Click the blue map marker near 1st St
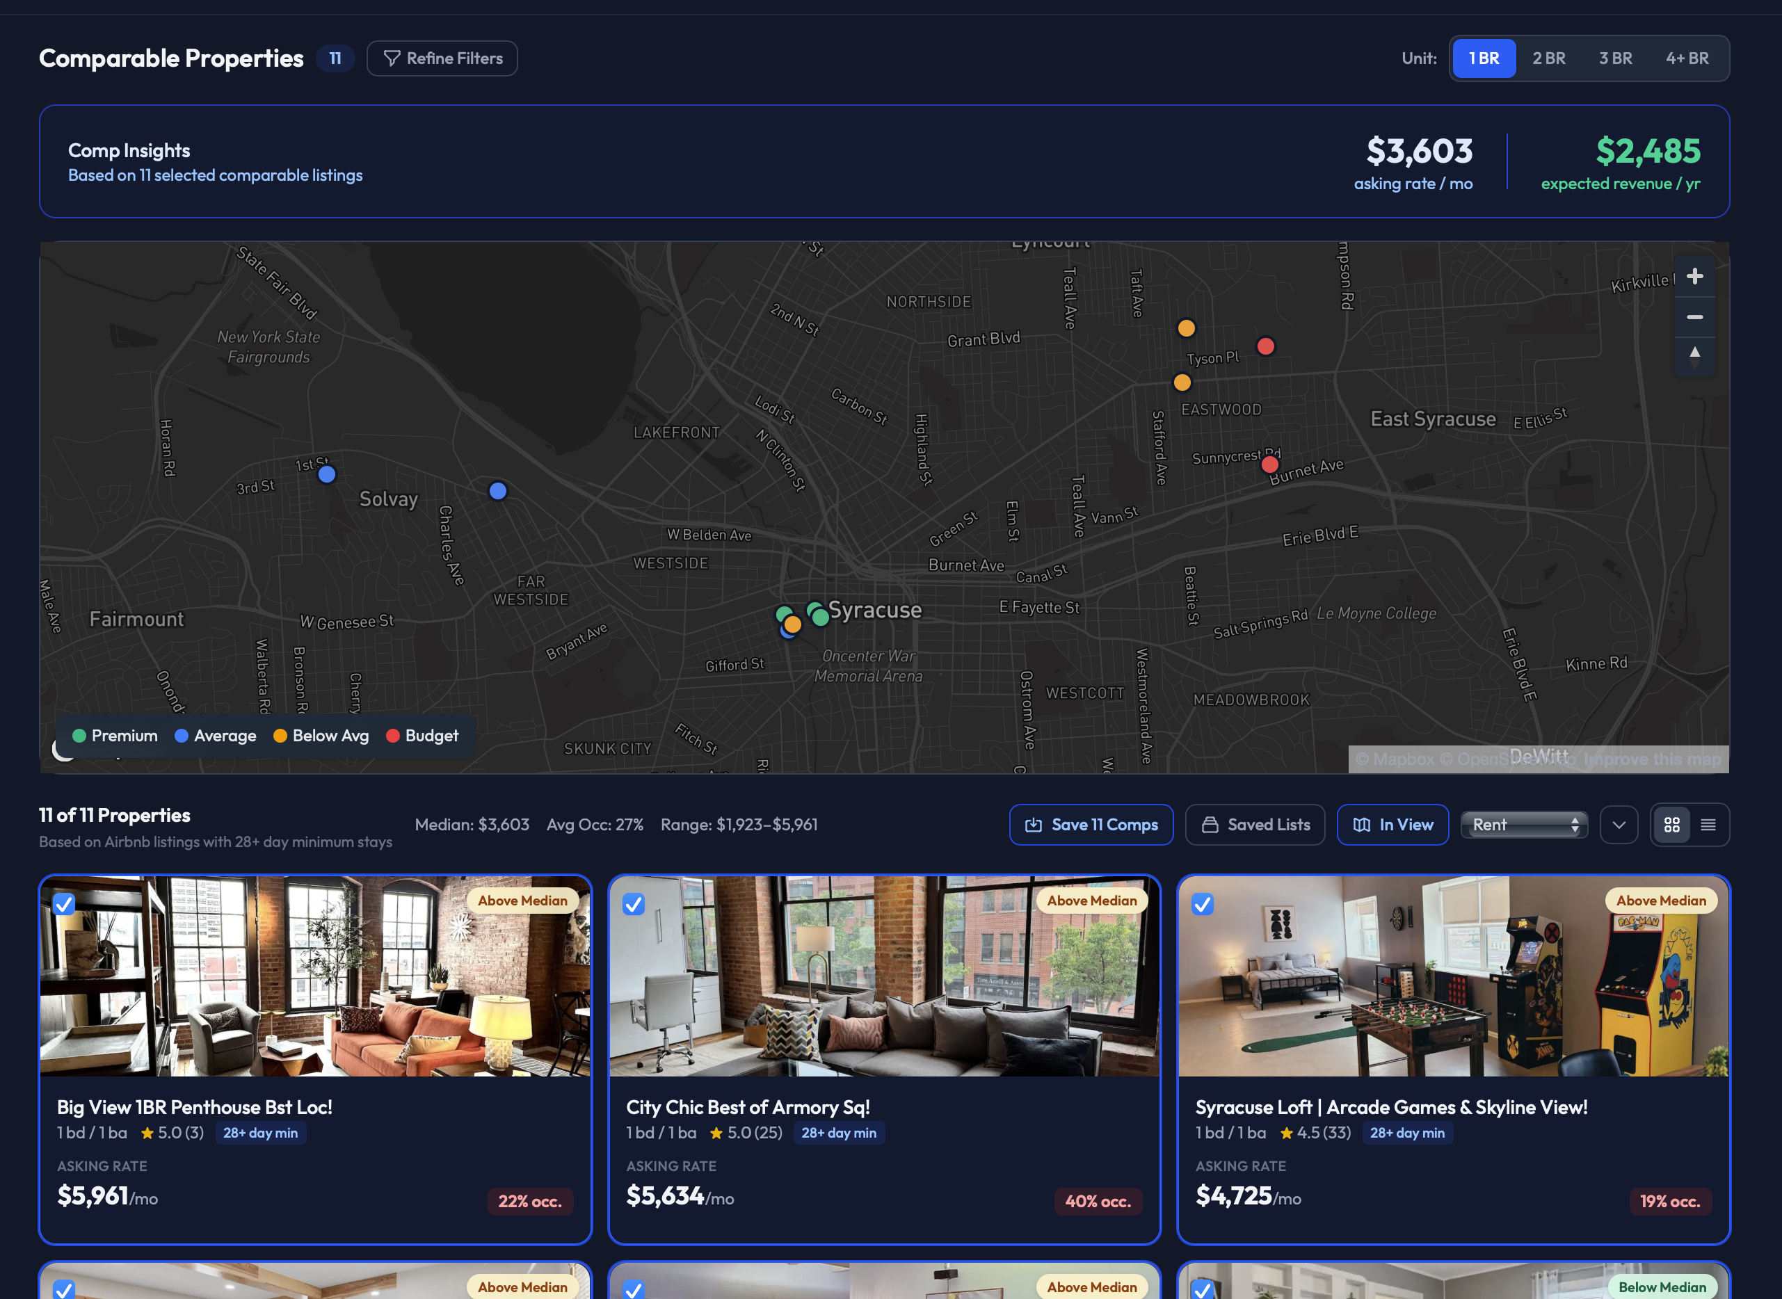 click(x=327, y=474)
